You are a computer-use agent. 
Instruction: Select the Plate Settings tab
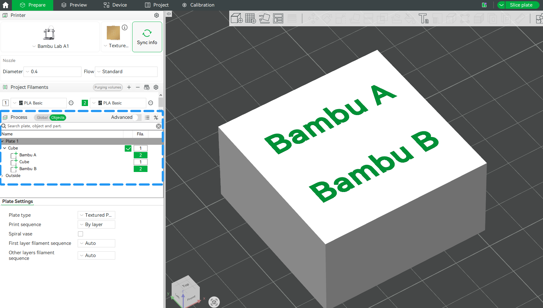click(x=18, y=201)
